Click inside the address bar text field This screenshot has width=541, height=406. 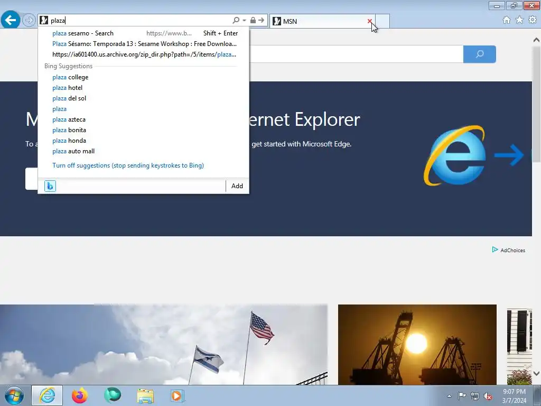click(139, 21)
